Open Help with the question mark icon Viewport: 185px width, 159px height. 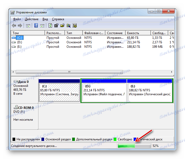tap(36, 25)
